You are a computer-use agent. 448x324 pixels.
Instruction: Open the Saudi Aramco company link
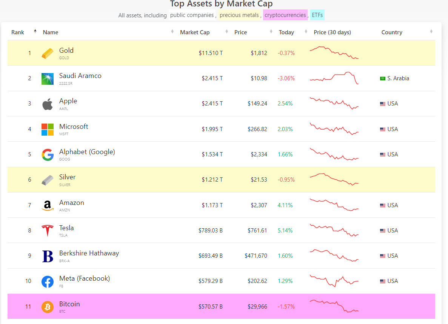(x=80, y=76)
